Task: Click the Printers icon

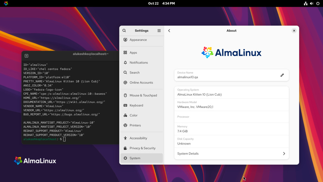Action: click(125, 125)
